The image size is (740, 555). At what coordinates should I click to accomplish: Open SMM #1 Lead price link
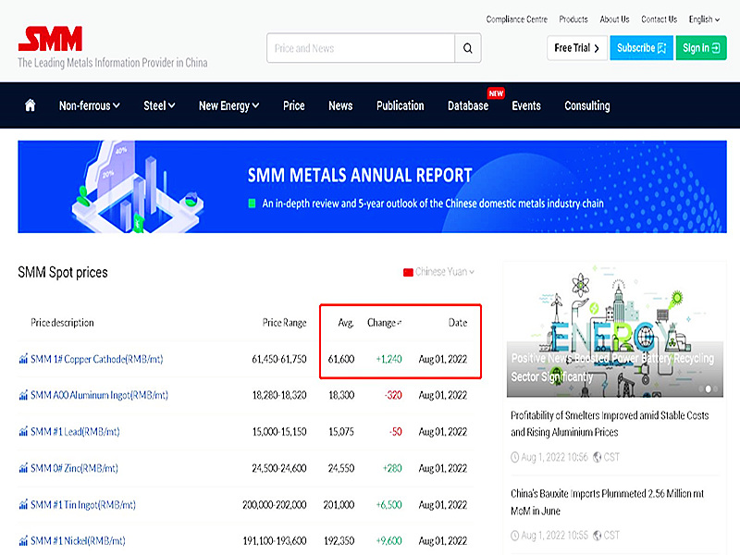coord(75,431)
